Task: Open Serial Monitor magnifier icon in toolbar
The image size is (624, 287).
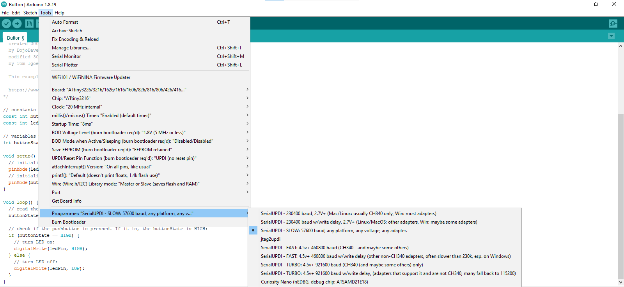Action: (613, 23)
